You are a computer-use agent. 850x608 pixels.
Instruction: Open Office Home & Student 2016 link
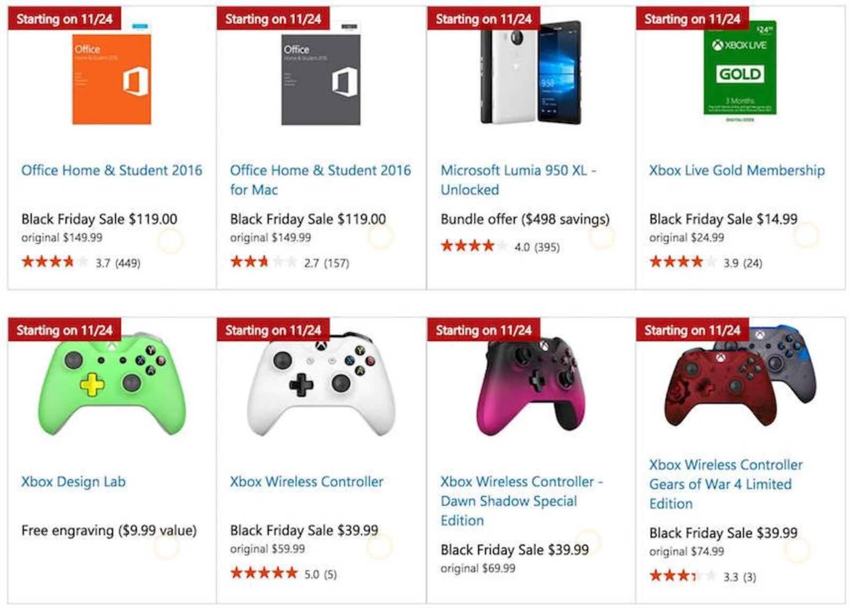point(112,171)
